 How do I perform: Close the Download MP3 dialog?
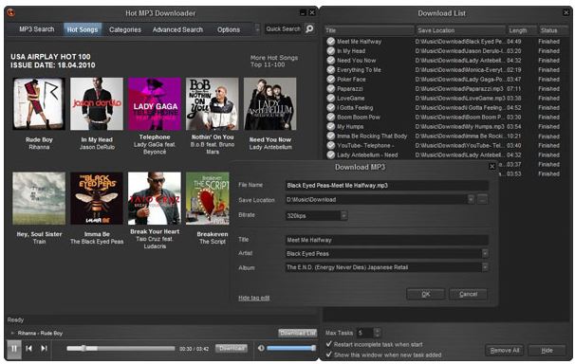coord(492,167)
